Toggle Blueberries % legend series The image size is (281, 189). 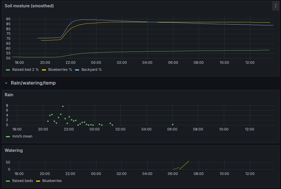pyautogui.click(x=60, y=70)
